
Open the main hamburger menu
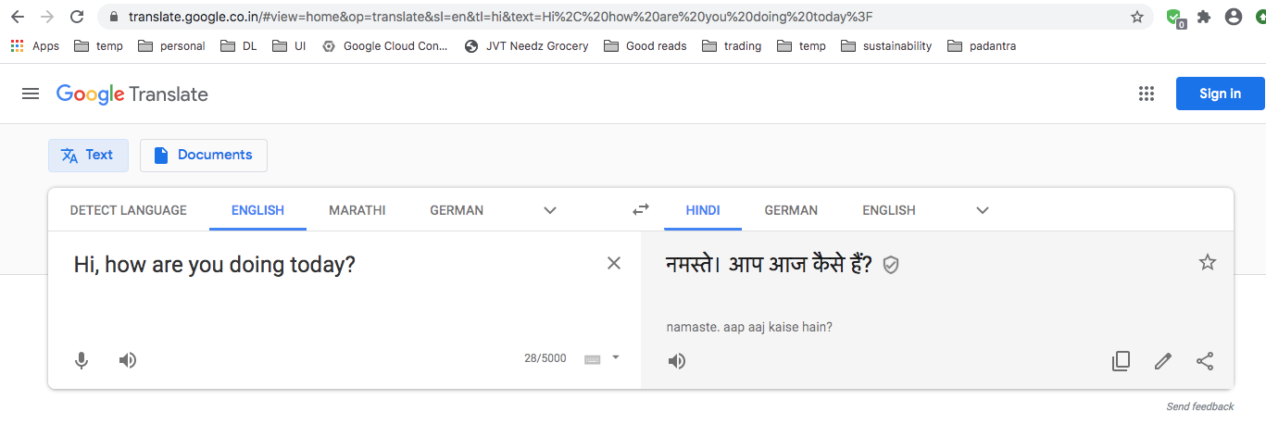[x=31, y=94]
